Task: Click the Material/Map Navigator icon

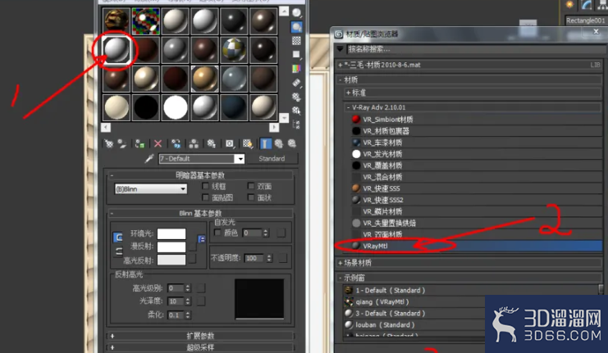Action: coord(297,124)
